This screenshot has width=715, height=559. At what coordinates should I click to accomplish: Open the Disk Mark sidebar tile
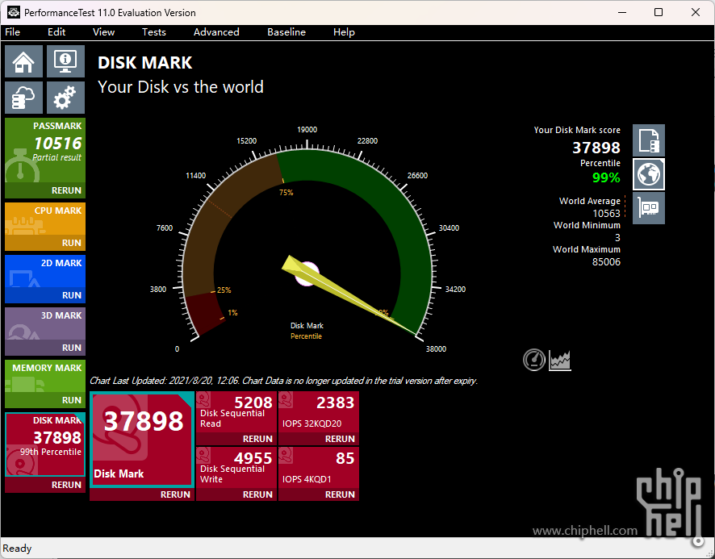[x=45, y=444]
